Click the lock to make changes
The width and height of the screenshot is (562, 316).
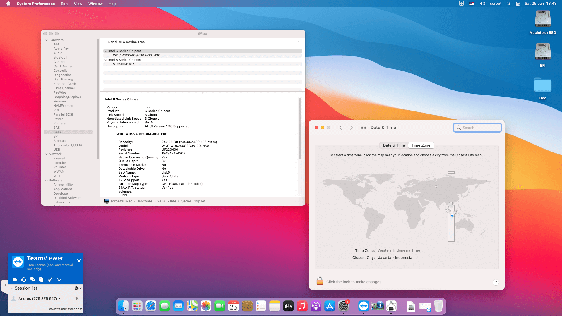320,281
